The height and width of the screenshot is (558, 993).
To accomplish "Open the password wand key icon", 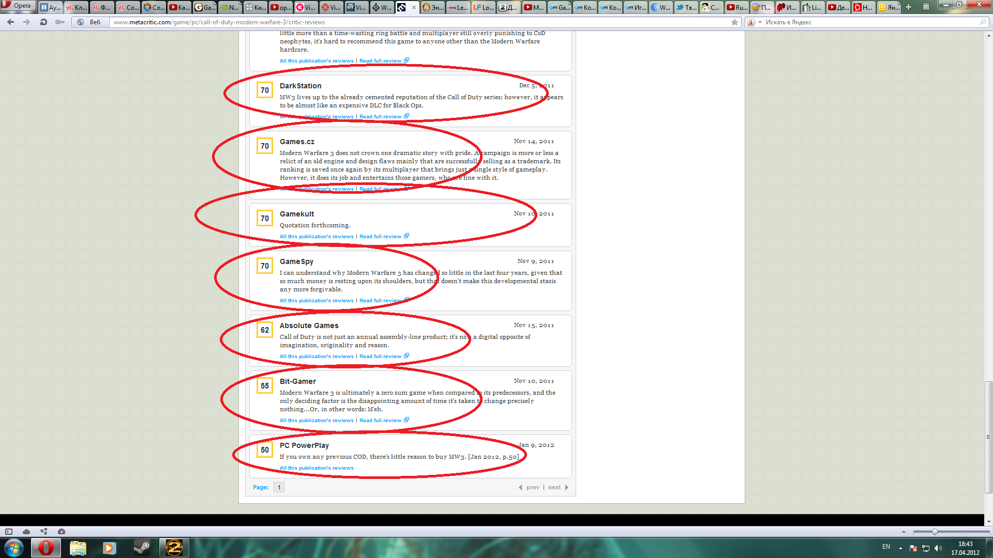I will 60,22.
